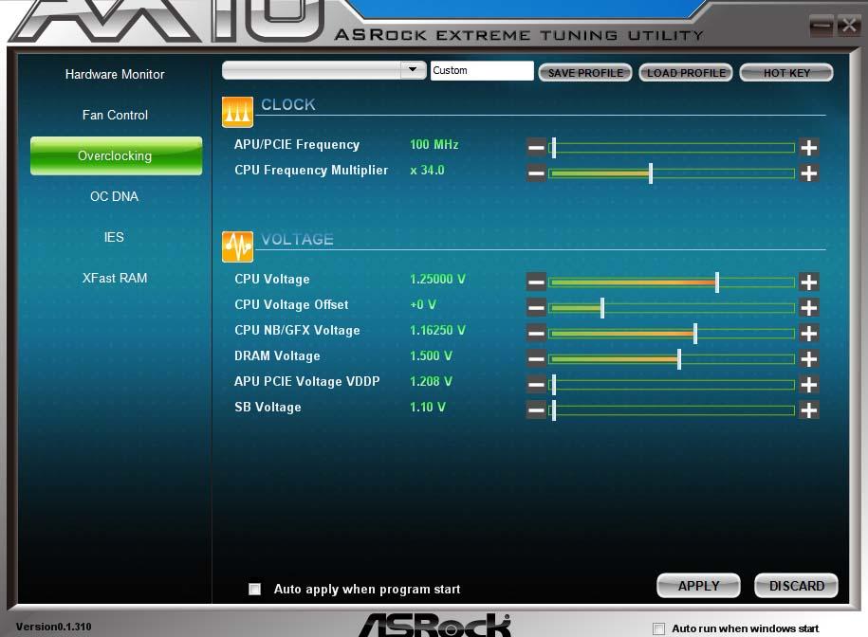Click the CPU NB/GFX Voltage slider handle
This screenshot has width=868, height=637.
point(695,333)
